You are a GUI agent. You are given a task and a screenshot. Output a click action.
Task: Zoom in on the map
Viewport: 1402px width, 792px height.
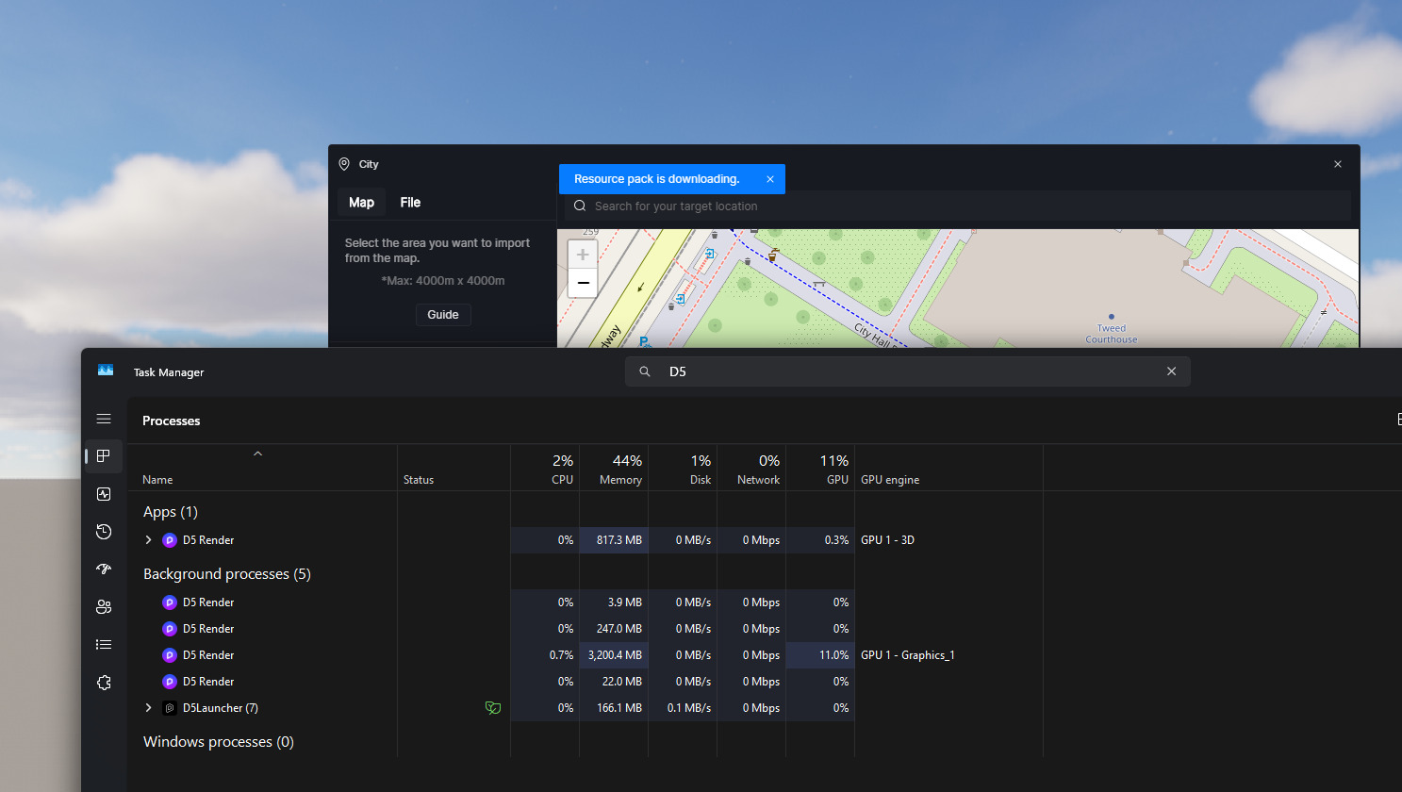[583, 255]
